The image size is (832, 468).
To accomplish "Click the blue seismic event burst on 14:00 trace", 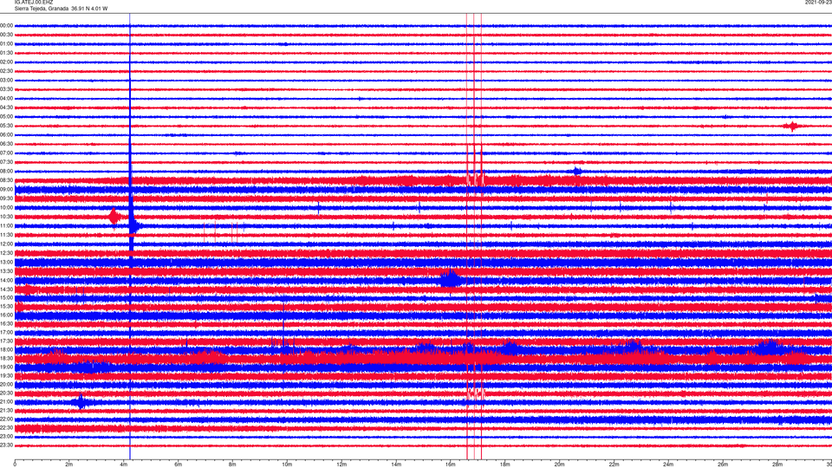I will (451, 278).
